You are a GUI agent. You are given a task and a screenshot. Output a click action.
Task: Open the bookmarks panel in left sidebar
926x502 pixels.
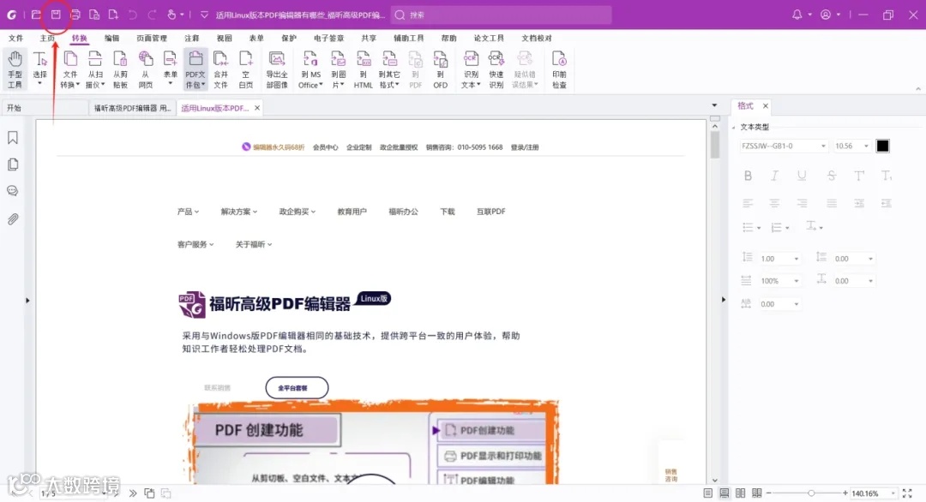coord(13,137)
